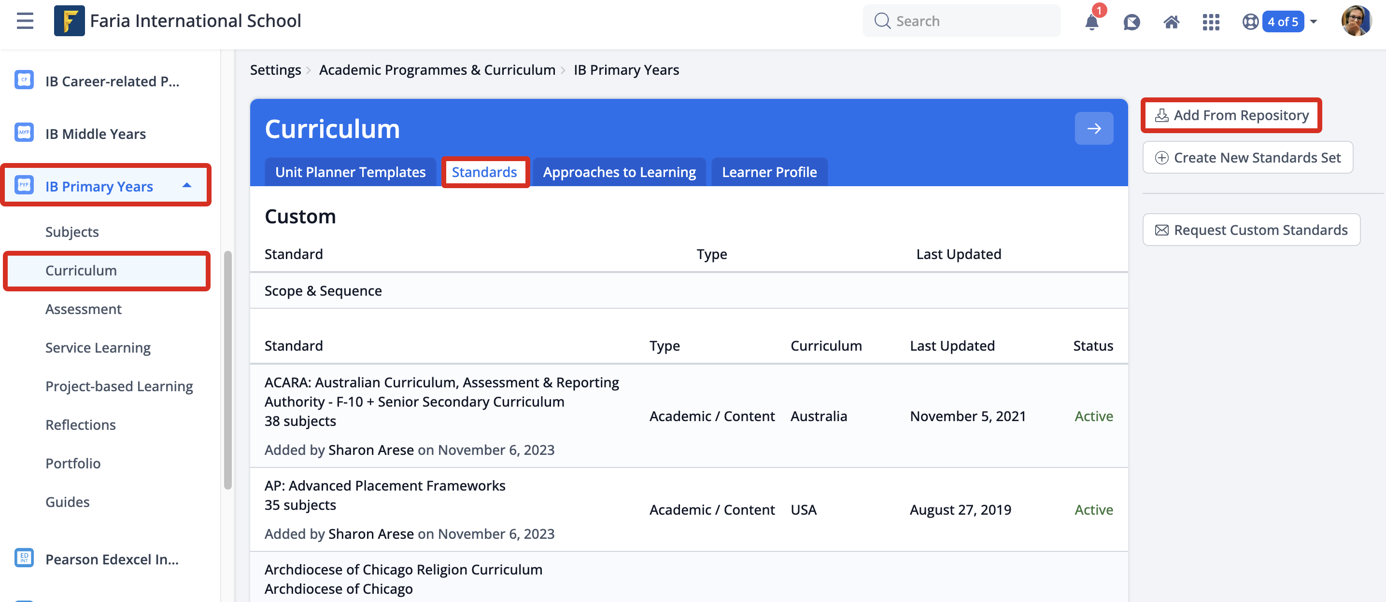The width and height of the screenshot is (1386, 602).
Task: Click Sharon Arese in AP row
Action: pyautogui.click(x=371, y=534)
